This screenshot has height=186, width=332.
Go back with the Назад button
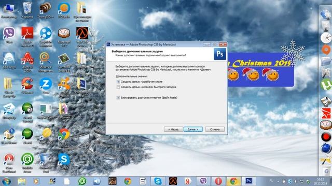pyautogui.click(x=173, y=129)
